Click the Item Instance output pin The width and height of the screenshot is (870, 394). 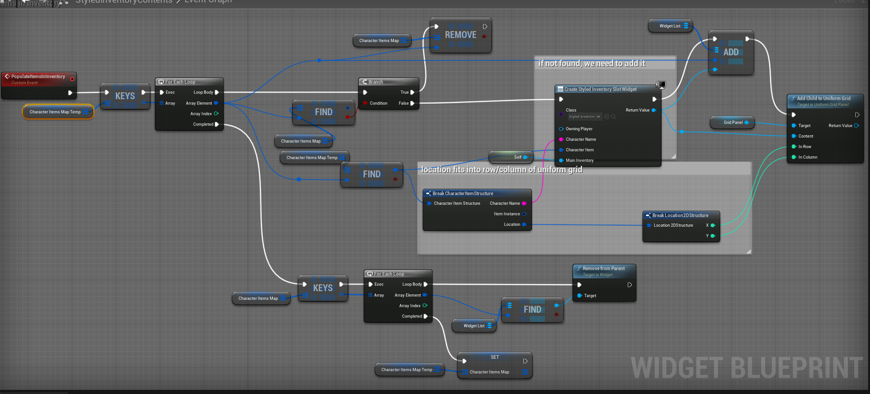[x=524, y=214]
